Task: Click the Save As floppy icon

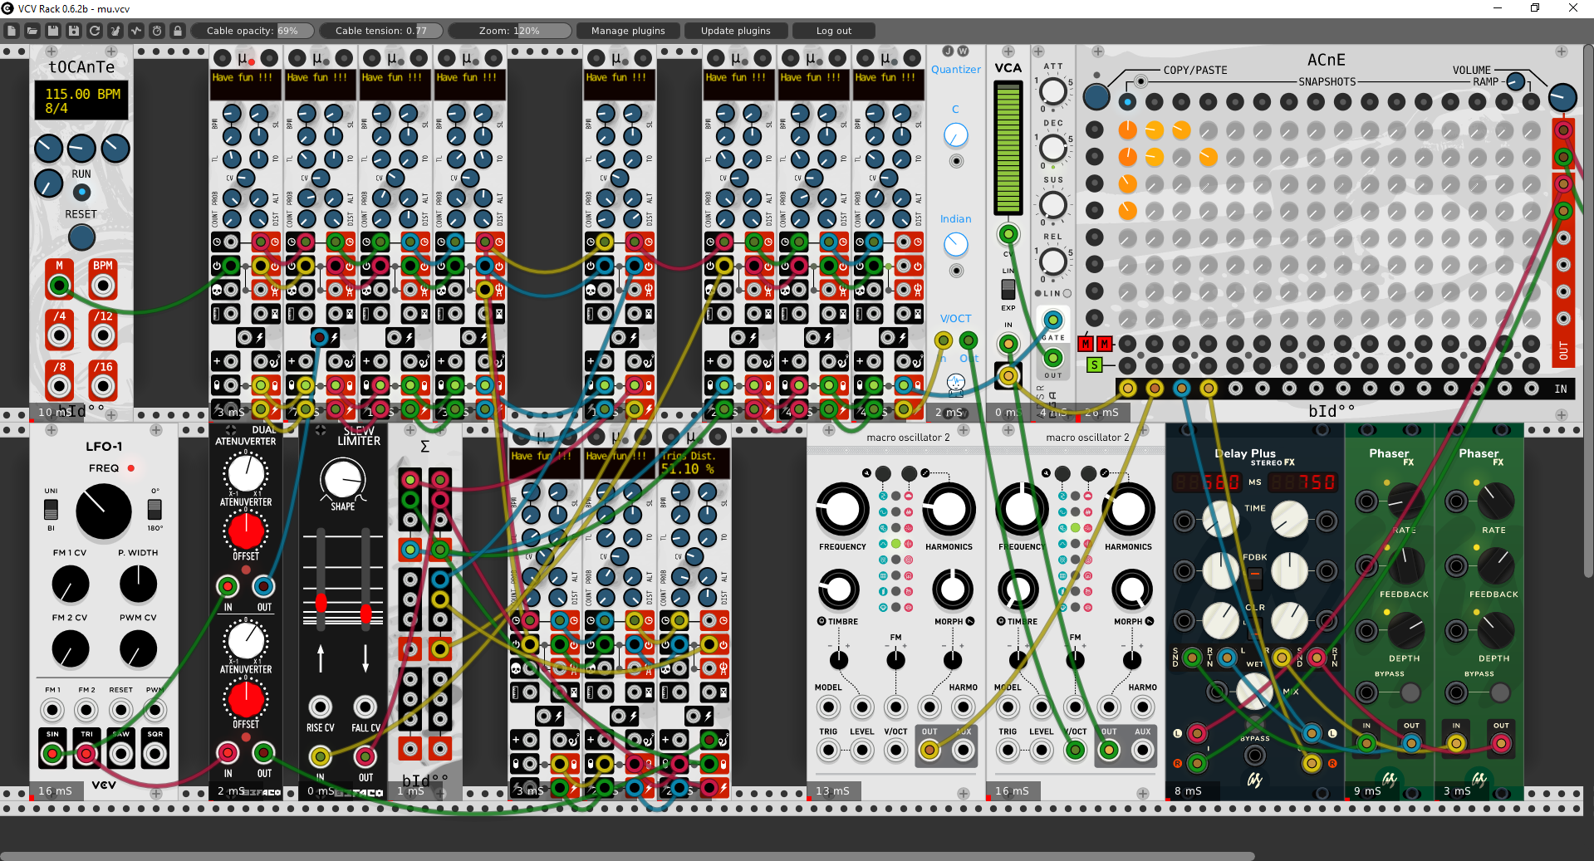Action: 74,31
